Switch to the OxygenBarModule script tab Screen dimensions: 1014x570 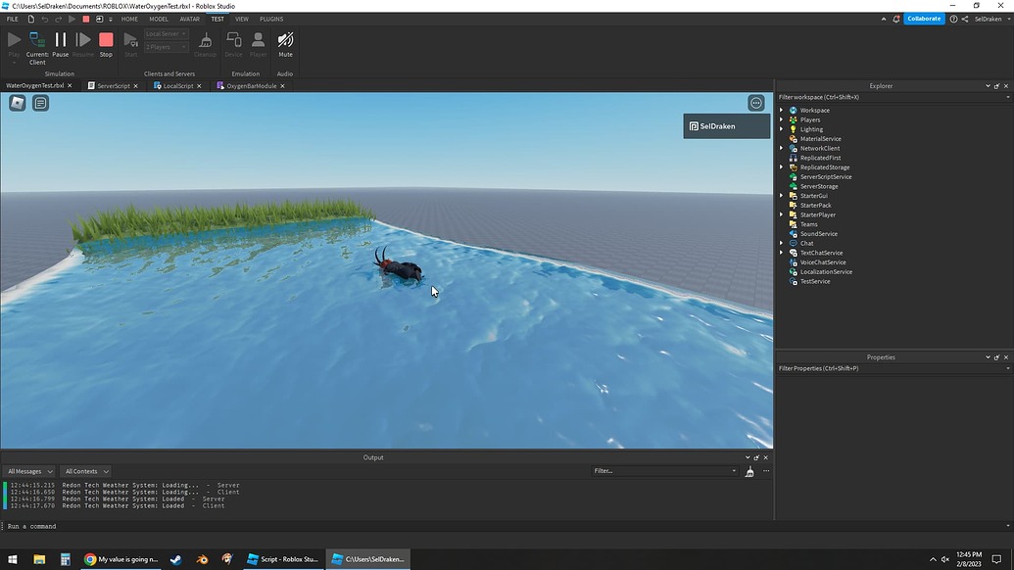click(x=253, y=85)
